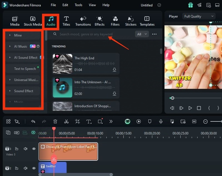Hide the Video 3 track eye
The image size is (222, 176).
pyautogui.click(x=34, y=149)
